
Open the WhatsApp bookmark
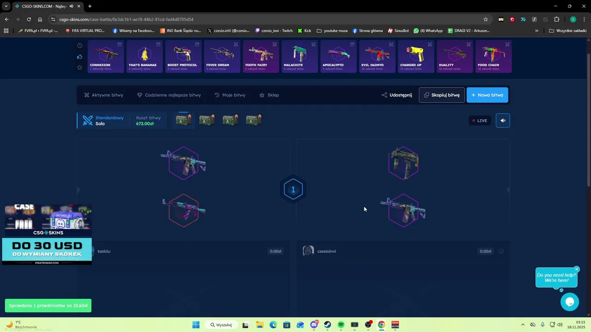pyautogui.click(x=428, y=31)
